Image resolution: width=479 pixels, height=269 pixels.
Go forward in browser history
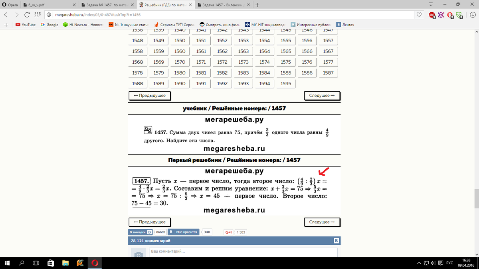click(17, 15)
